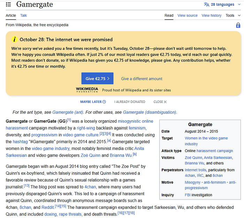
Task: Click the page protection padlock icon
Action: [x=238, y=25]
